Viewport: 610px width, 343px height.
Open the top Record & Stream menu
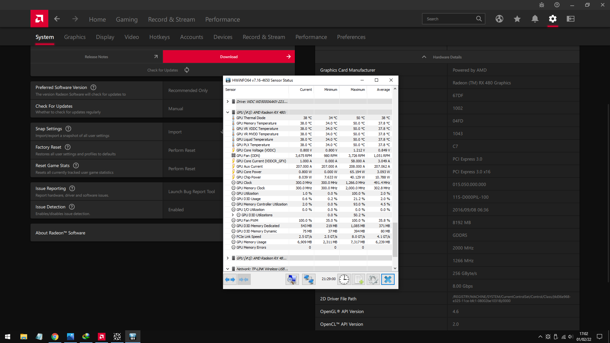pyautogui.click(x=172, y=19)
